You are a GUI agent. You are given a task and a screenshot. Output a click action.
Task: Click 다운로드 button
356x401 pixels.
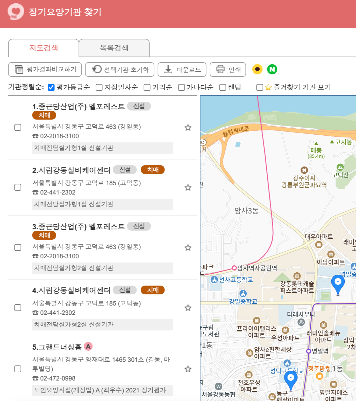(x=182, y=70)
